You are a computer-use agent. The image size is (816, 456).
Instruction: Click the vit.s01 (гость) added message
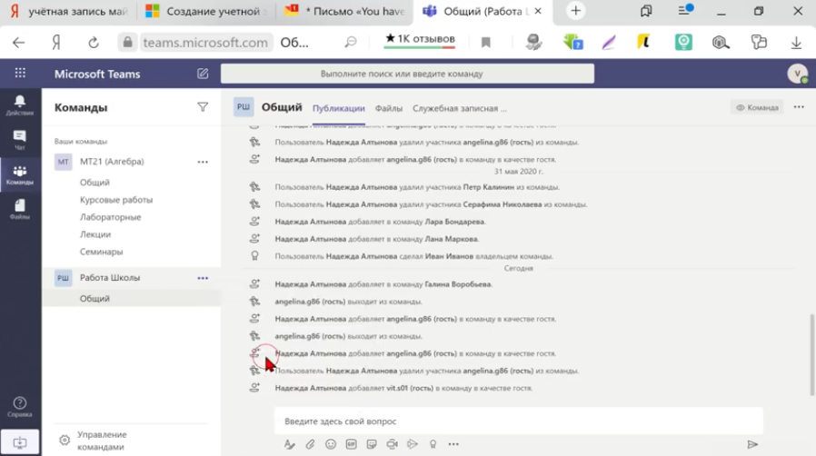403,388
